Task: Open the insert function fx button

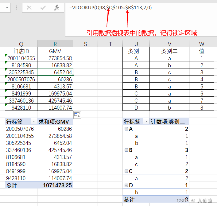Action: tap(56, 8)
